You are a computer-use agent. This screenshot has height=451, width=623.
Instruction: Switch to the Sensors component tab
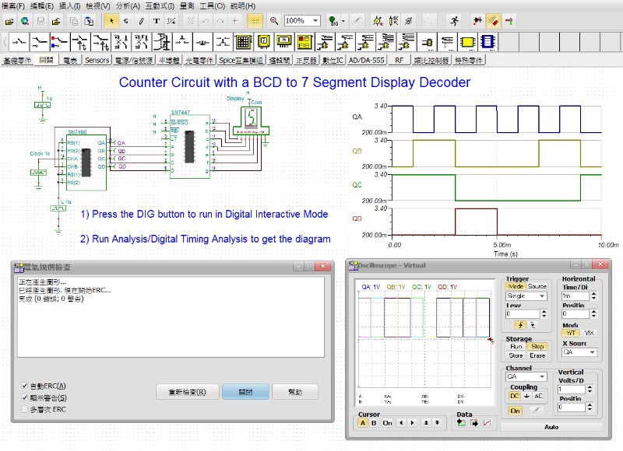point(97,60)
